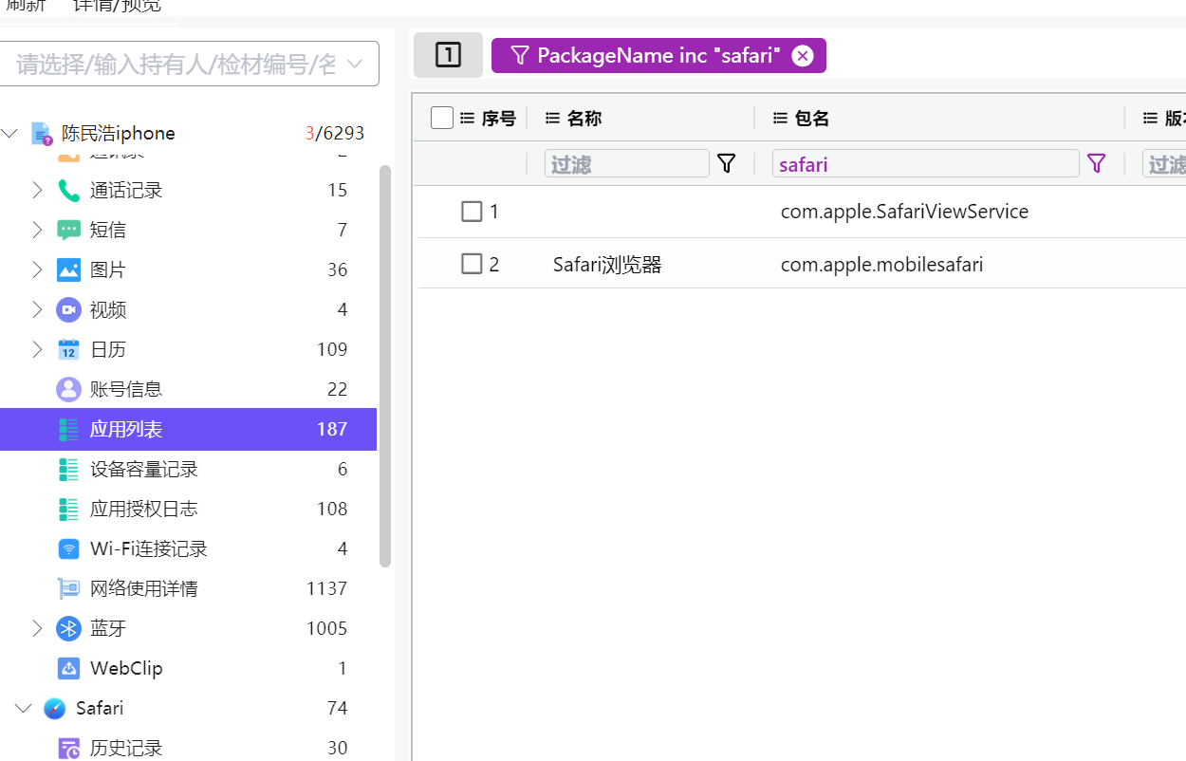Click the 3/6293 count beside 陈民浩iphone
Image resolution: width=1186 pixels, height=761 pixels.
coord(335,134)
